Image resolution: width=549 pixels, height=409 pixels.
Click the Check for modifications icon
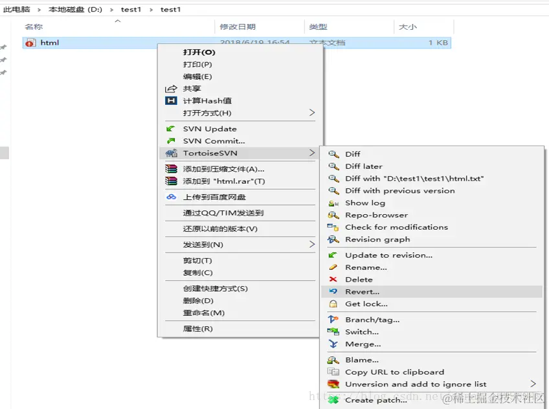tap(333, 227)
